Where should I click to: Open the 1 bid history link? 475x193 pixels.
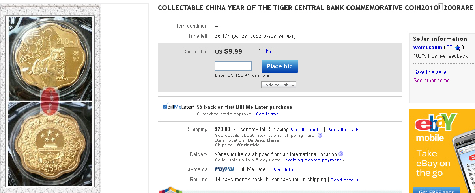267,51
